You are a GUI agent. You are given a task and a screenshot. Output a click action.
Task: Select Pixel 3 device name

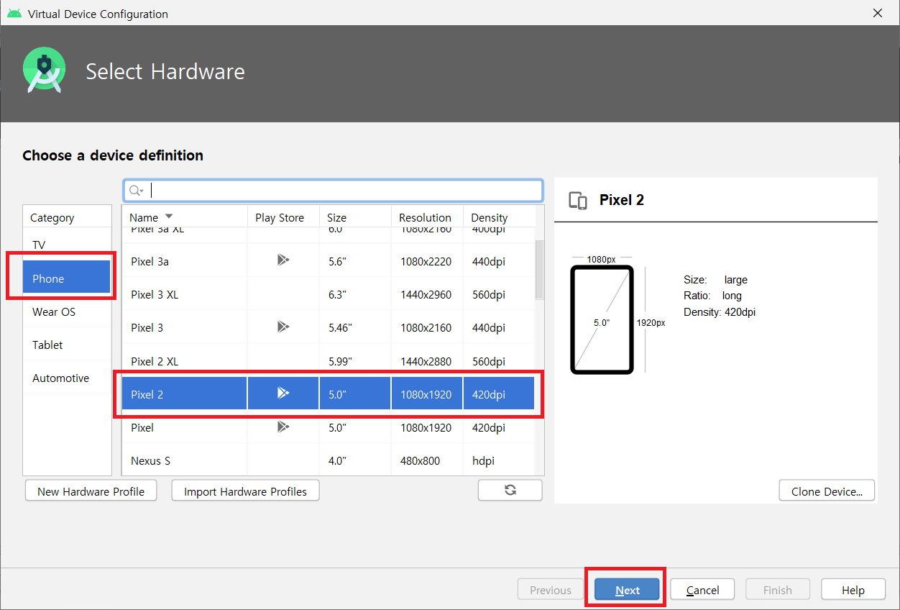[x=147, y=327]
